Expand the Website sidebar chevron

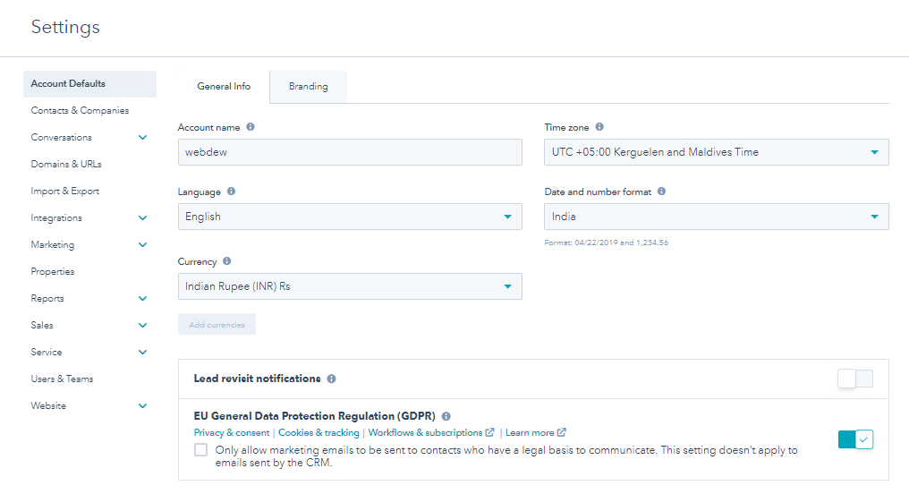pyautogui.click(x=142, y=406)
